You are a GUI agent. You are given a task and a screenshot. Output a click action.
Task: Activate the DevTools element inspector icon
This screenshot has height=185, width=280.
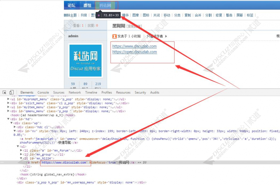coord(5,92)
